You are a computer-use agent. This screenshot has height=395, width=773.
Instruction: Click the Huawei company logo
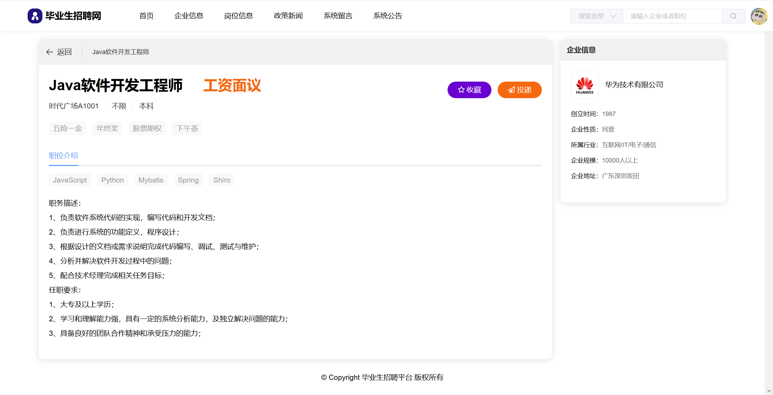click(x=585, y=85)
